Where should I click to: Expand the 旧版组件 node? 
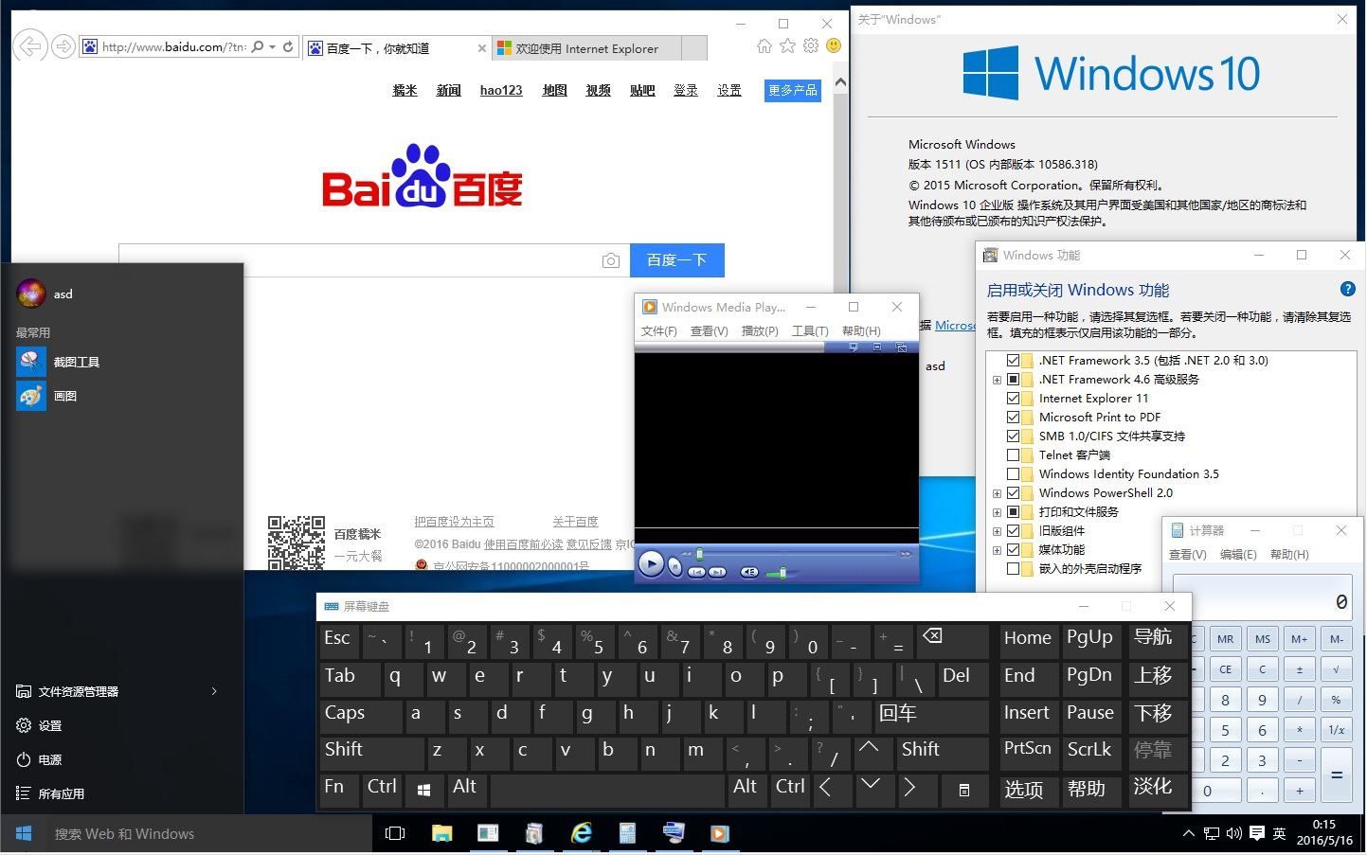[x=997, y=531]
